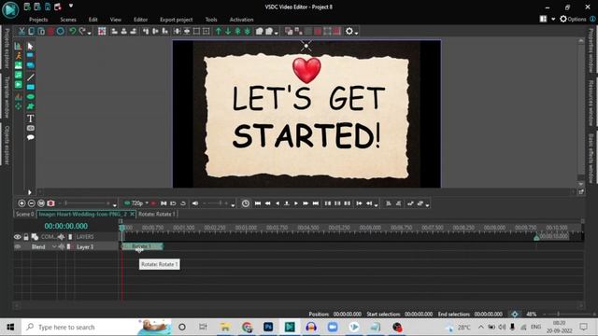Open the Scenes menu
The height and width of the screenshot is (336, 598).
pos(68,20)
